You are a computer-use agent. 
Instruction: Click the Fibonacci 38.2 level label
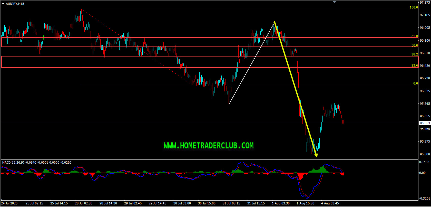pos(414,54)
